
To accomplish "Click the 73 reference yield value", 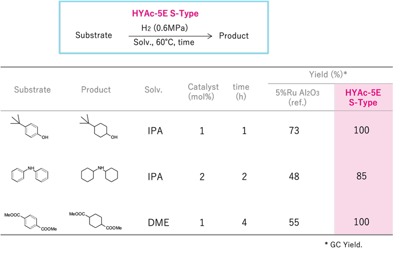I will pyautogui.click(x=294, y=130).
